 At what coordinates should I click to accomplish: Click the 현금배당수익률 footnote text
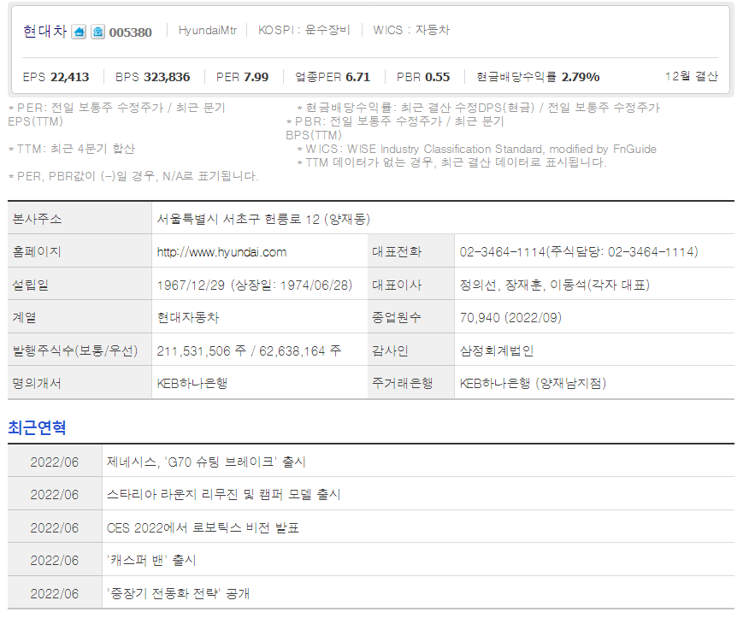(478, 108)
